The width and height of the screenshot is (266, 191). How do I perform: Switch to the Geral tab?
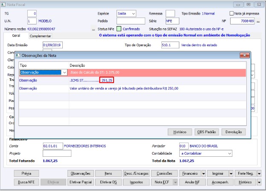[16, 36]
